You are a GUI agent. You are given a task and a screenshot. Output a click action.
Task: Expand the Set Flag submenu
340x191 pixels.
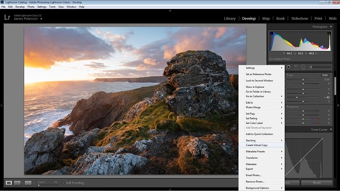pos(262,113)
